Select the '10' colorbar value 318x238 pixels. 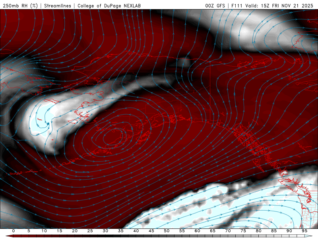click(x=44, y=231)
